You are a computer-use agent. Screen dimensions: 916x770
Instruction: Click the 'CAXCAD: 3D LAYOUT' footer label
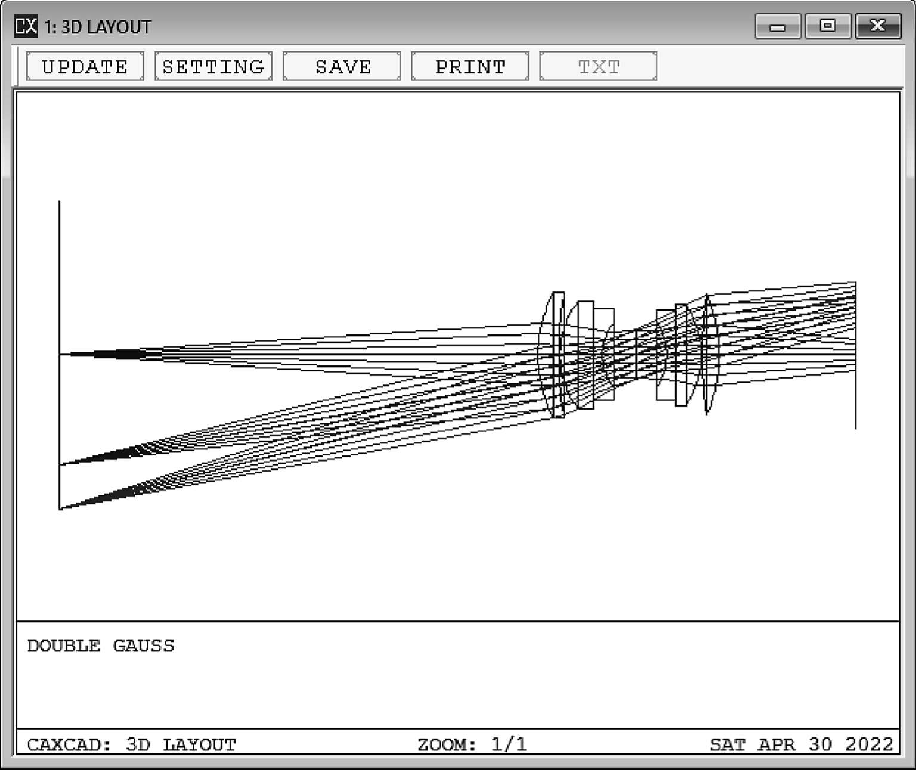[x=131, y=744]
